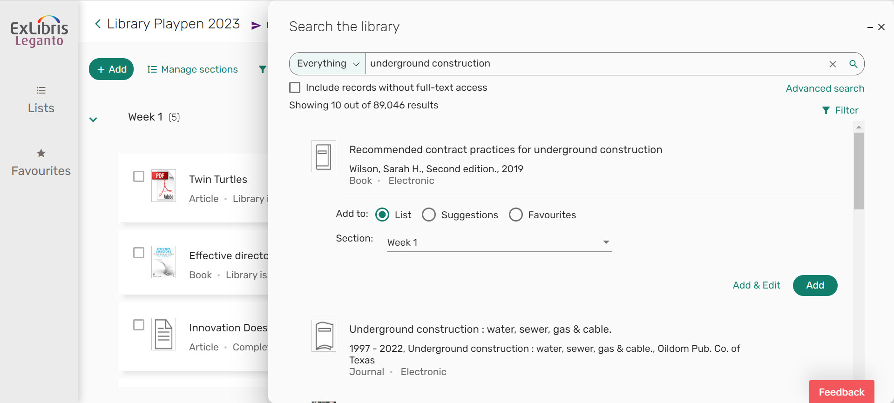This screenshot has height=403, width=894.
Task: Select the Favourites radio option
Action: click(x=515, y=215)
